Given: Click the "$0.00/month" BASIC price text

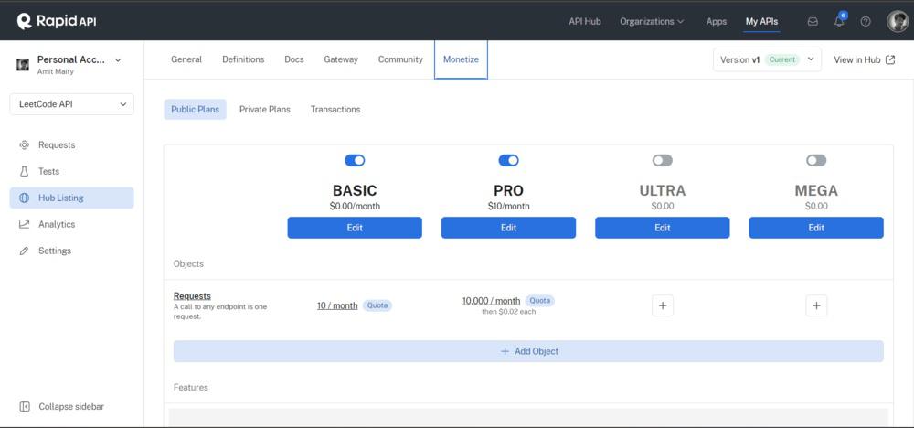Looking at the screenshot, I should (x=355, y=206).
